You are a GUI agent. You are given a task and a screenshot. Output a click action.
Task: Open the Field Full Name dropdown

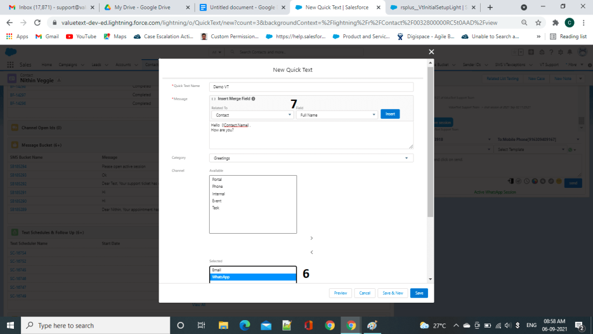pyautogui.click(x=336, y=115)
